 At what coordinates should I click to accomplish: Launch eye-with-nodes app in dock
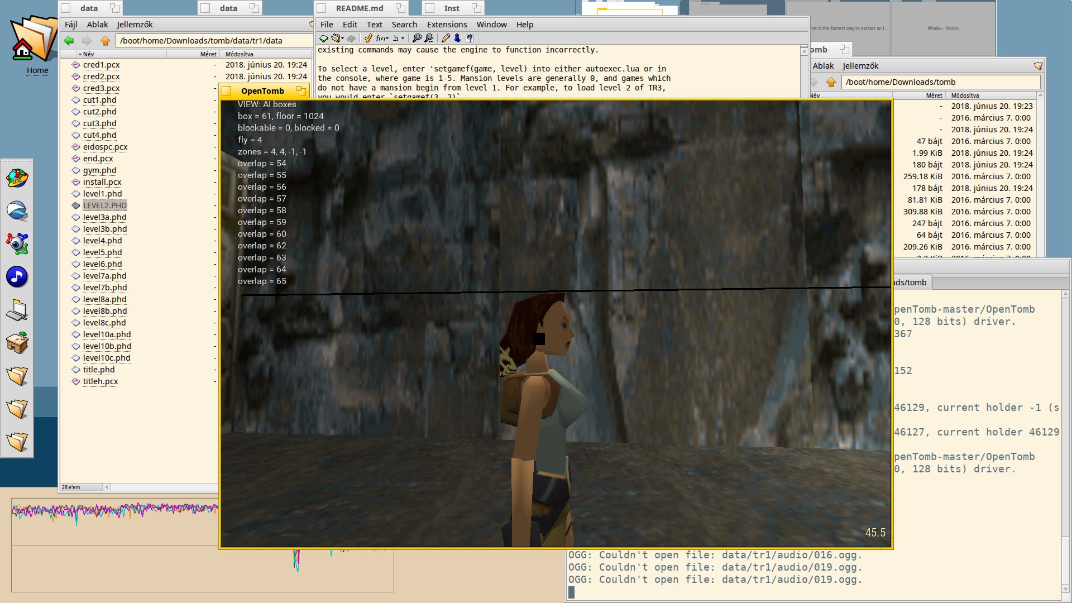pyautogui.click(x=17, y=244)
